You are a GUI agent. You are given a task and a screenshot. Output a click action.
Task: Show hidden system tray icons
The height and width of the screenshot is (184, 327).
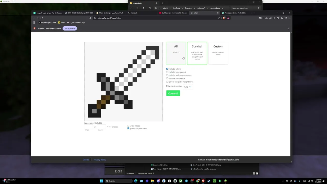[283, 181]
